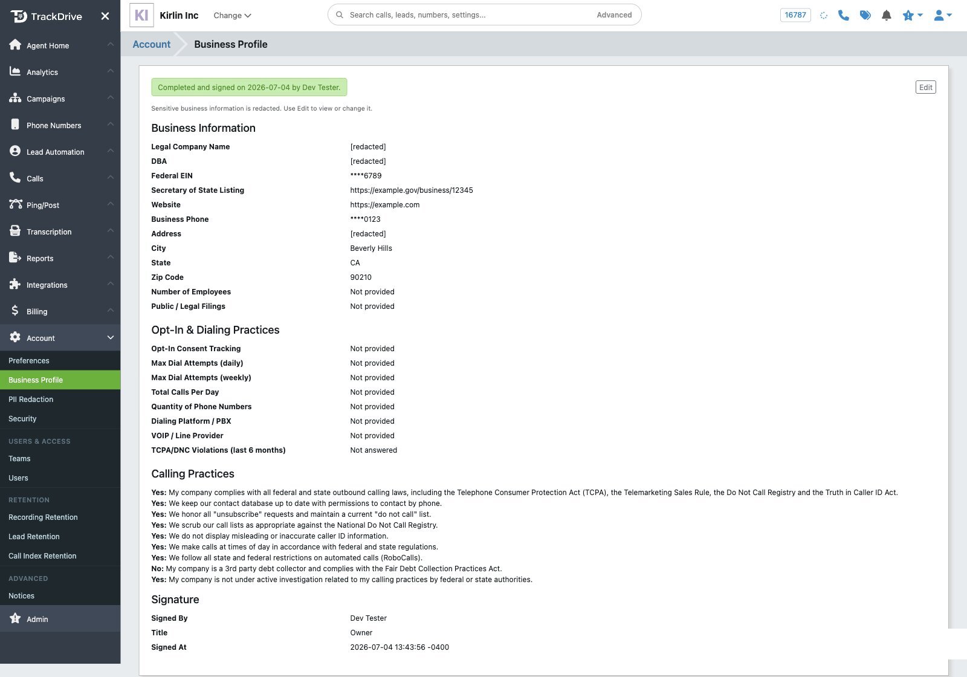Viewport: 967px width, 677px height.
Task: Click the Signed By value Dev Tester
Action: 368,618
